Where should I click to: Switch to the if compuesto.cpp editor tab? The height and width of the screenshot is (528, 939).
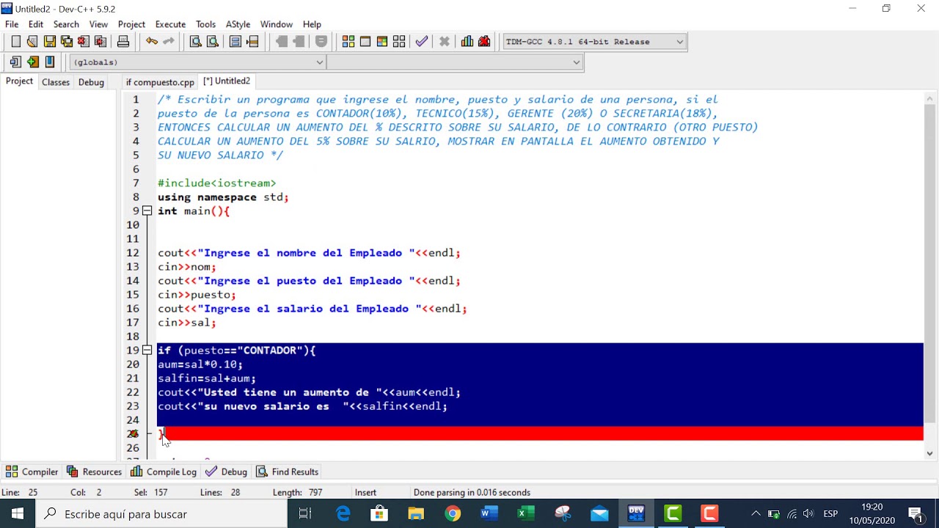pos(160,82)
